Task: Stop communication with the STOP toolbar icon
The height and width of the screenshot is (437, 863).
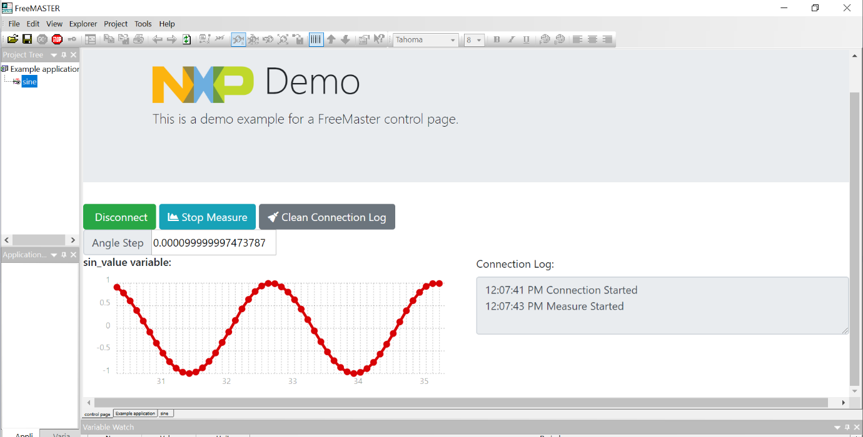Action: coord(56,39)
